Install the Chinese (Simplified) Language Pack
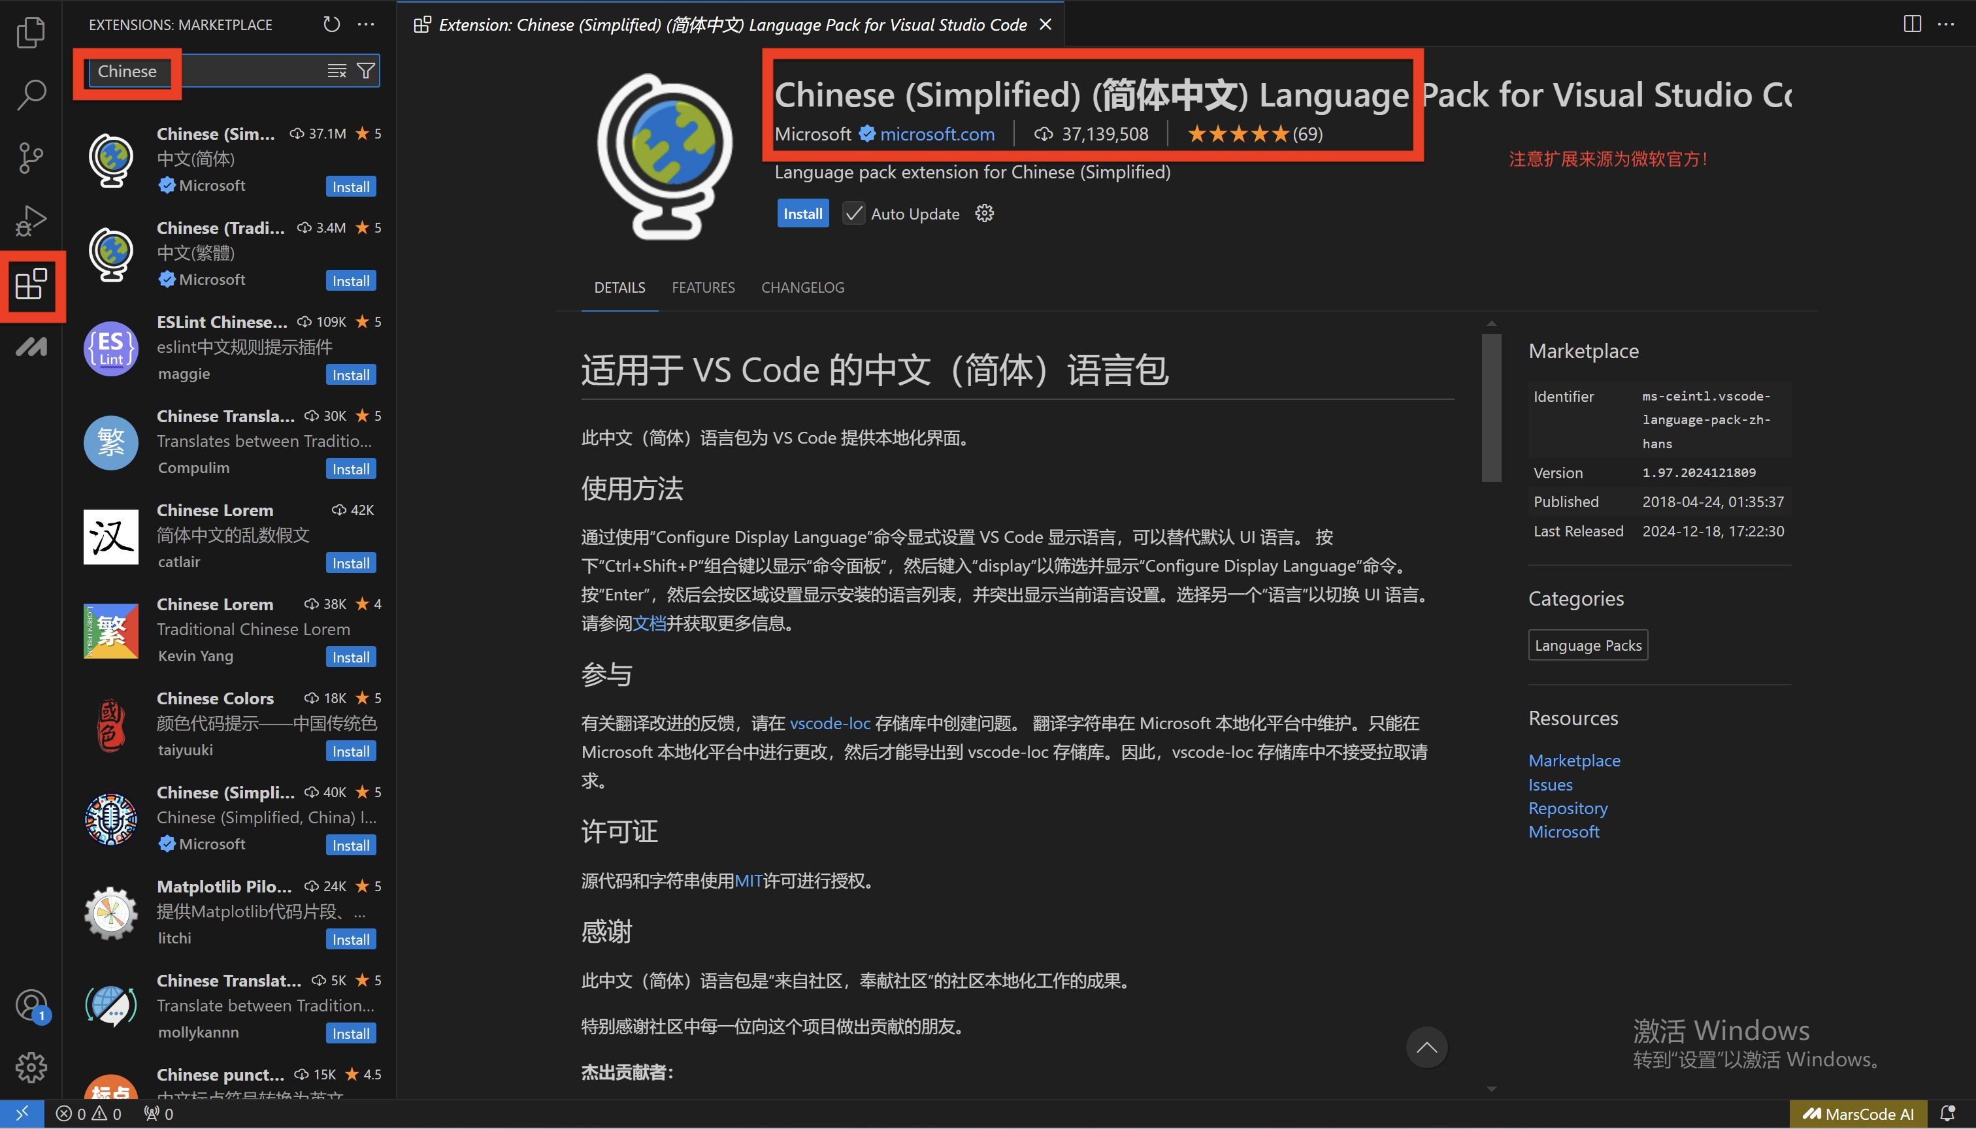The image size is (1976, 1129). (x=802, y=213)
